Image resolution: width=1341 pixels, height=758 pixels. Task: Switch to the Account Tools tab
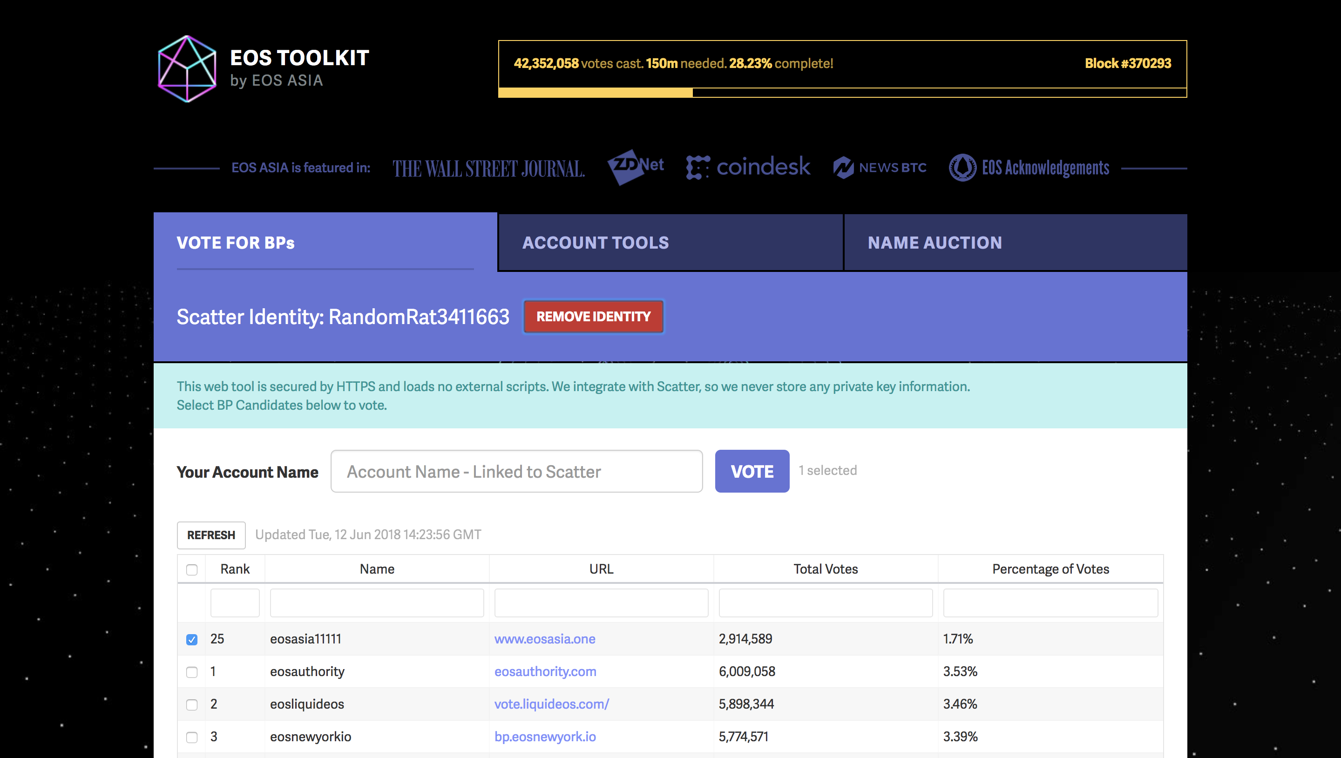point(670,243)
